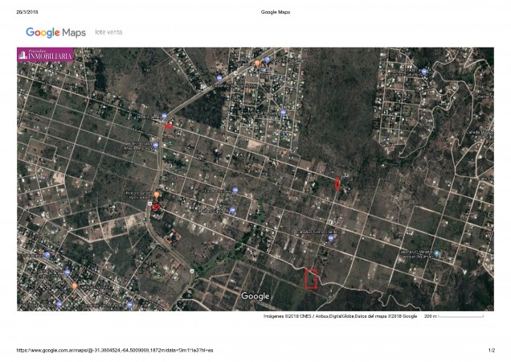Click the road number shield on southern road

point(191,271)
